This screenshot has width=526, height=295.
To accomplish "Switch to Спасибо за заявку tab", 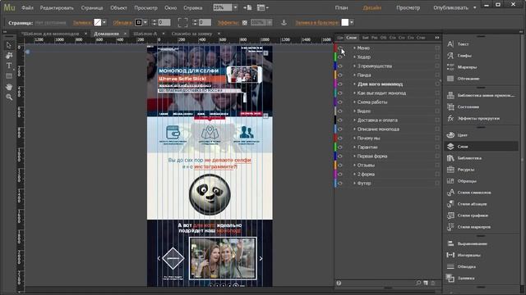I will [191, 34].
